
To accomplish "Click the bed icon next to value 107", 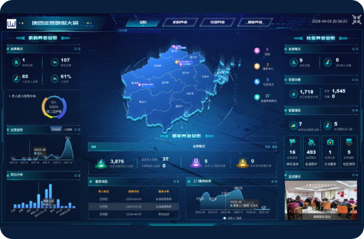I will (x=55, y=62).
